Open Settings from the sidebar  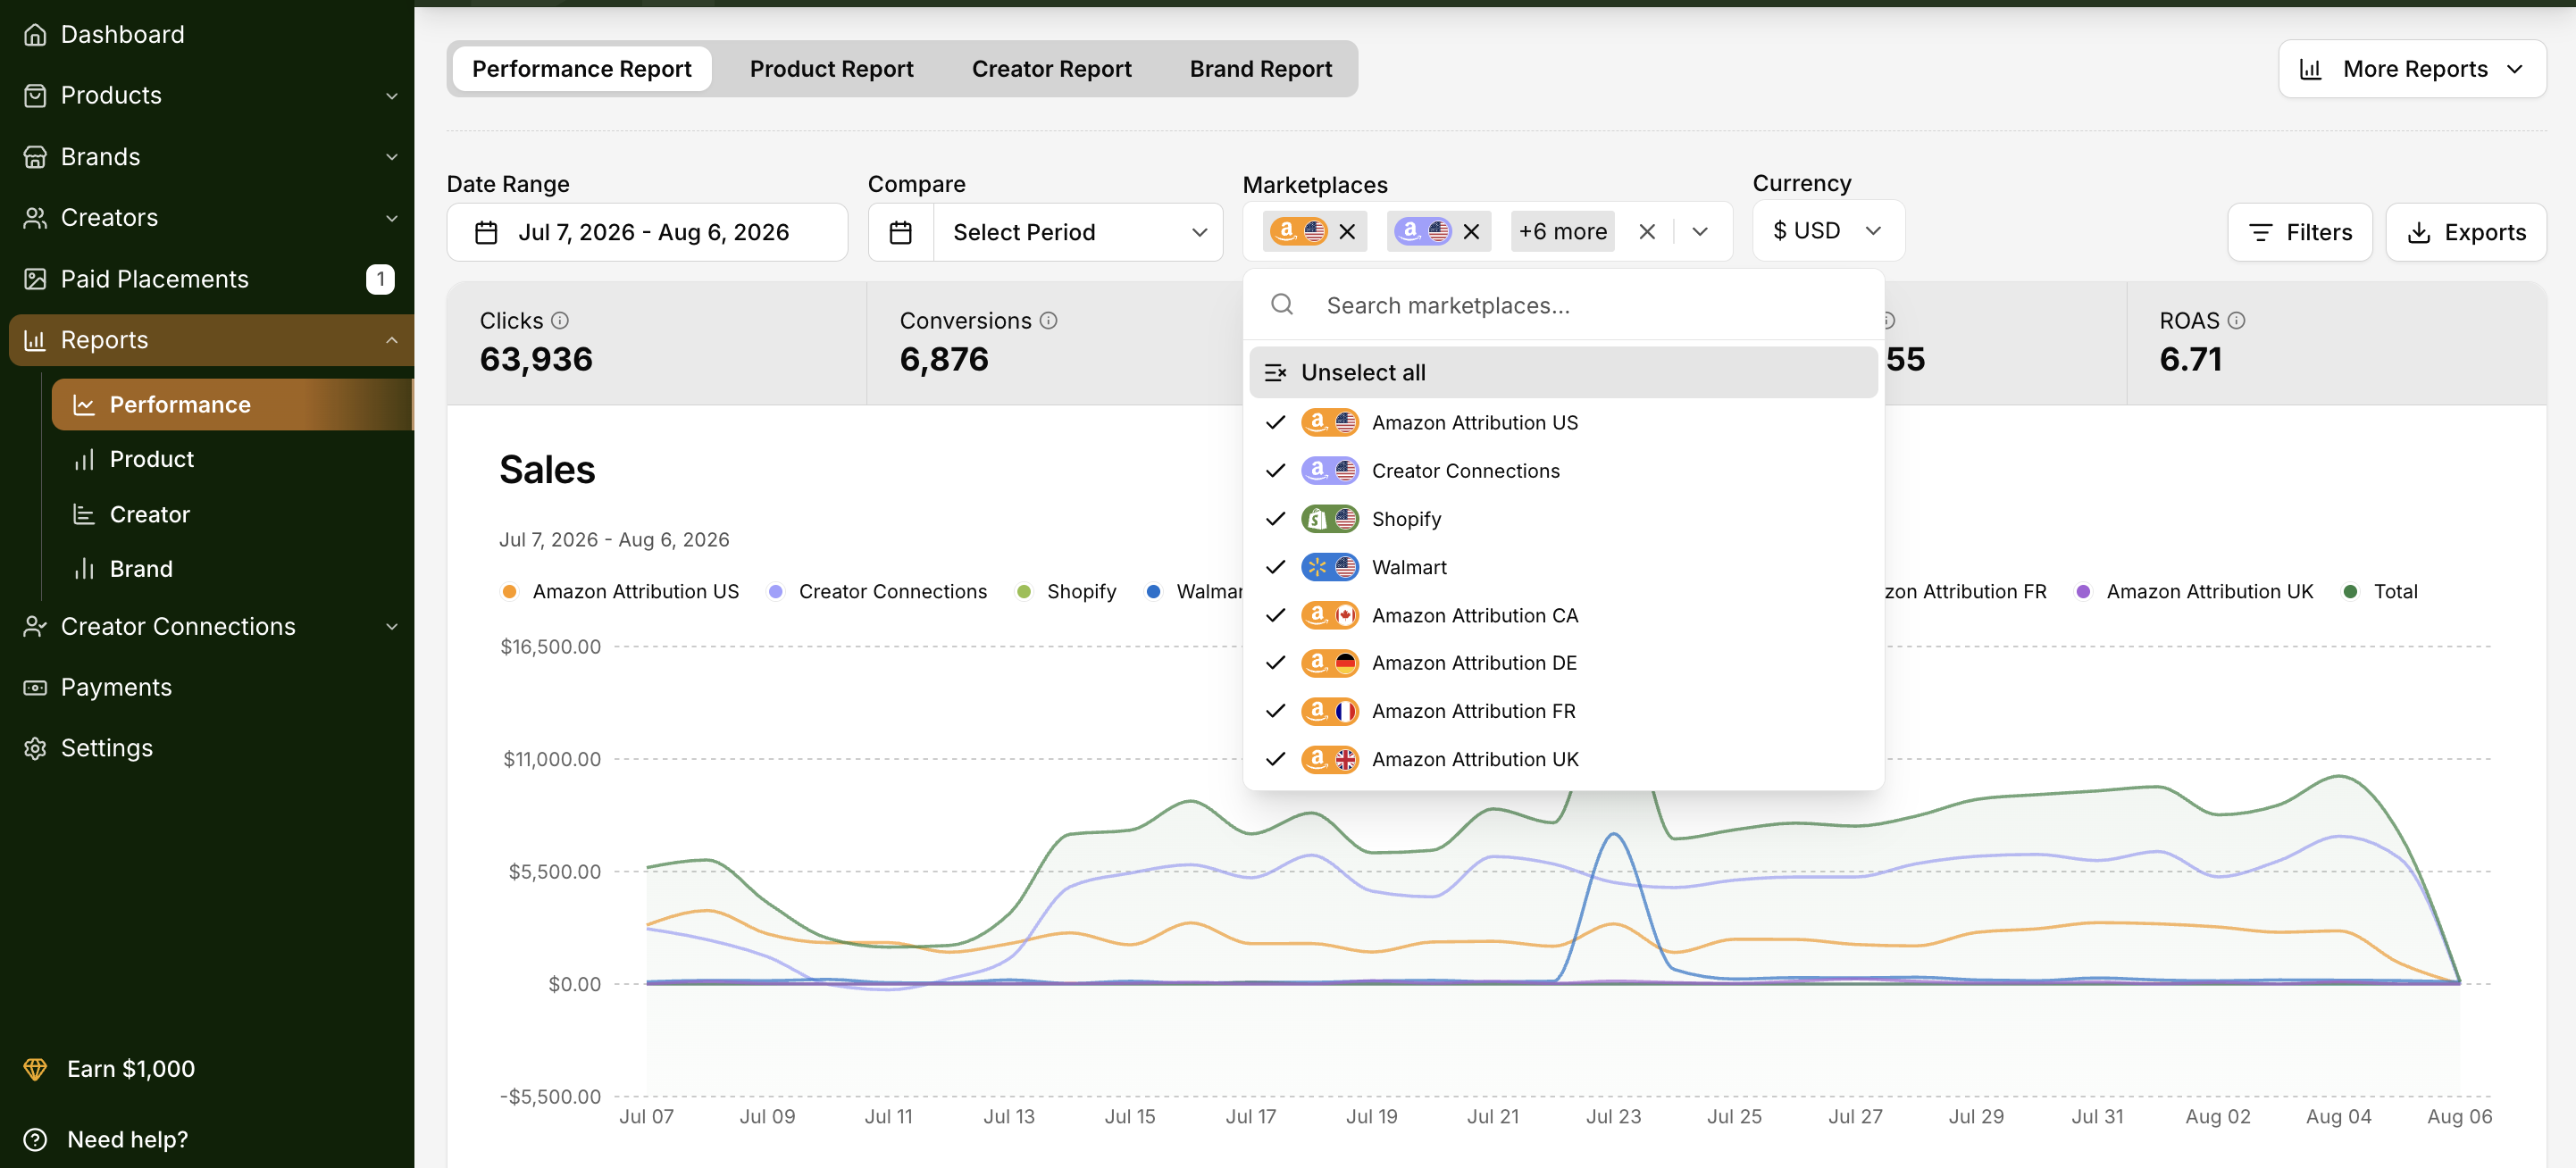pos(107,748)
